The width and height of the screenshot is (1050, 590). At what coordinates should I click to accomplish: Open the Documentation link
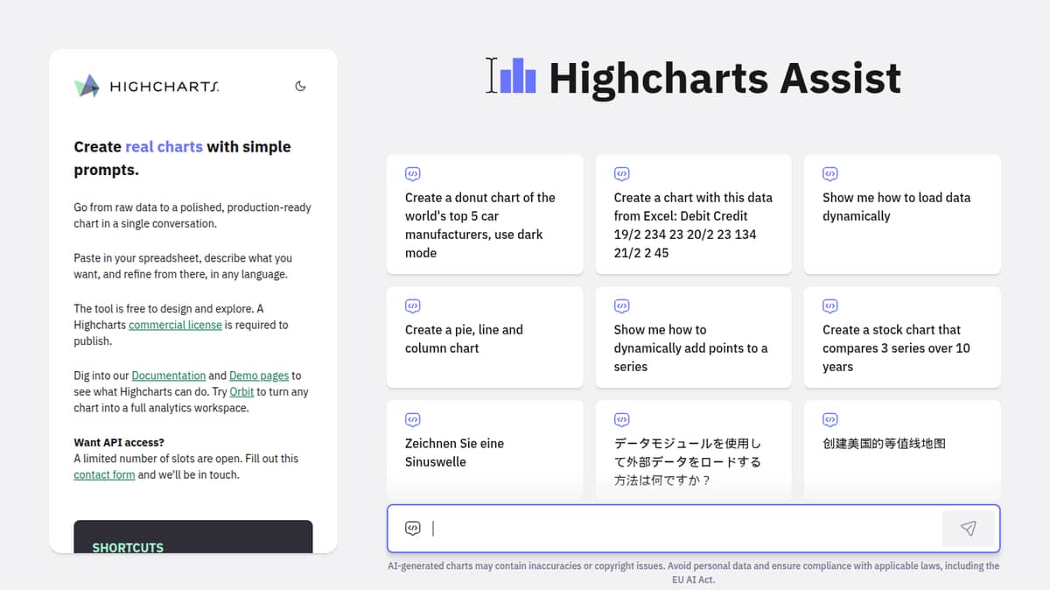(x=169, y=376)
